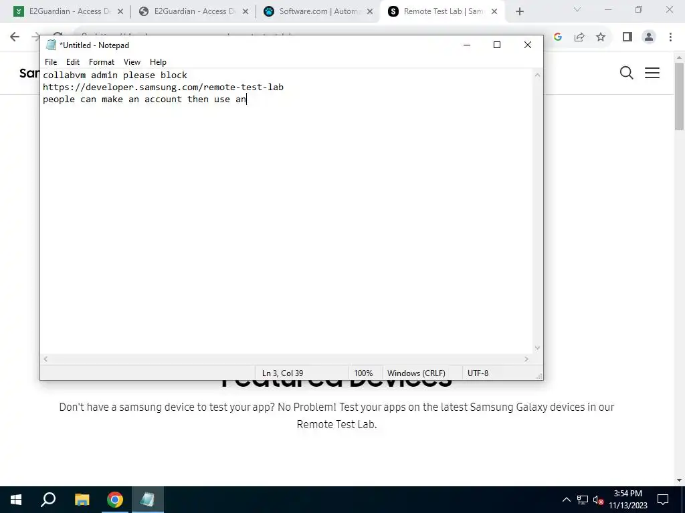This screenshot has width=685, height=513.
Task: Click the 100% zoom status entry
Action: tap(363, 373)
